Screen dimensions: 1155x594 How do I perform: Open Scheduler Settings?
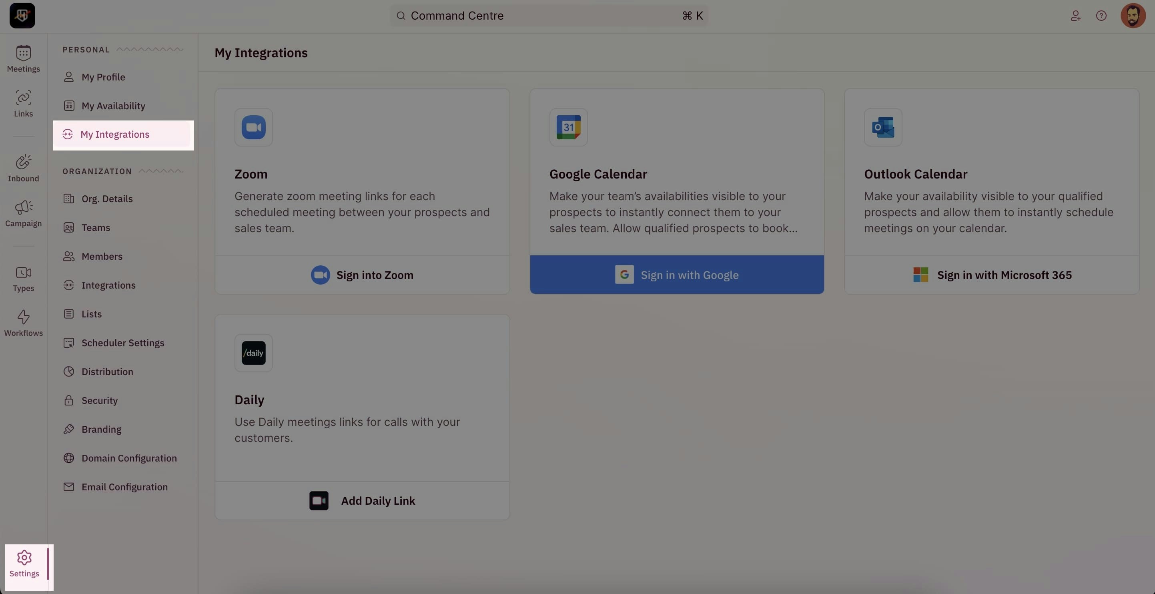coord(123,343)
